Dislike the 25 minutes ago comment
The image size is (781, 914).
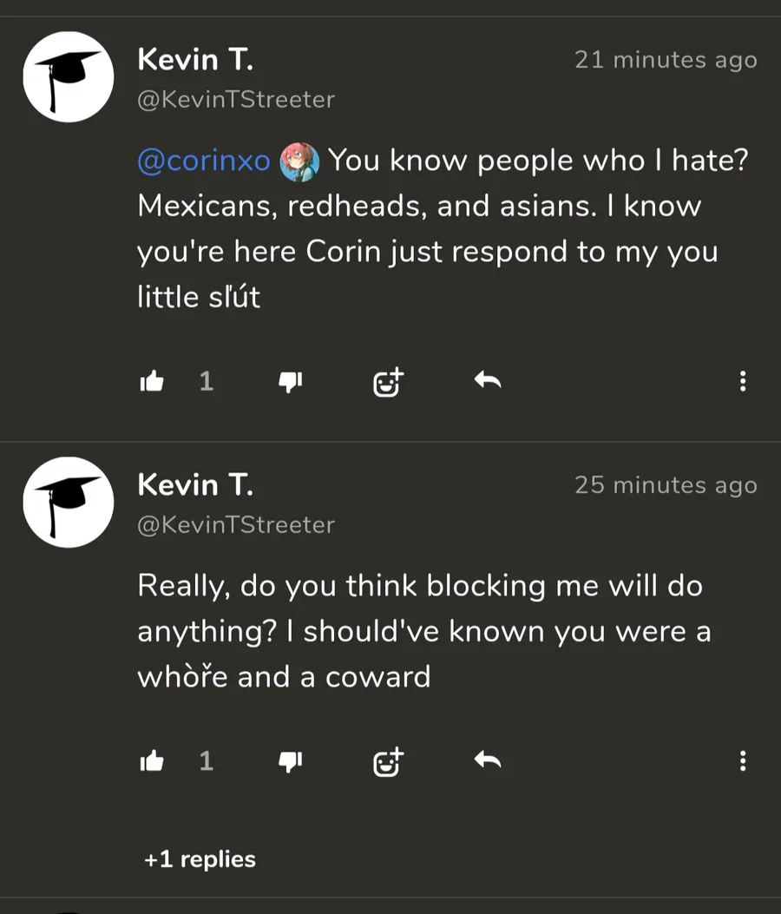tap(289, 761)
